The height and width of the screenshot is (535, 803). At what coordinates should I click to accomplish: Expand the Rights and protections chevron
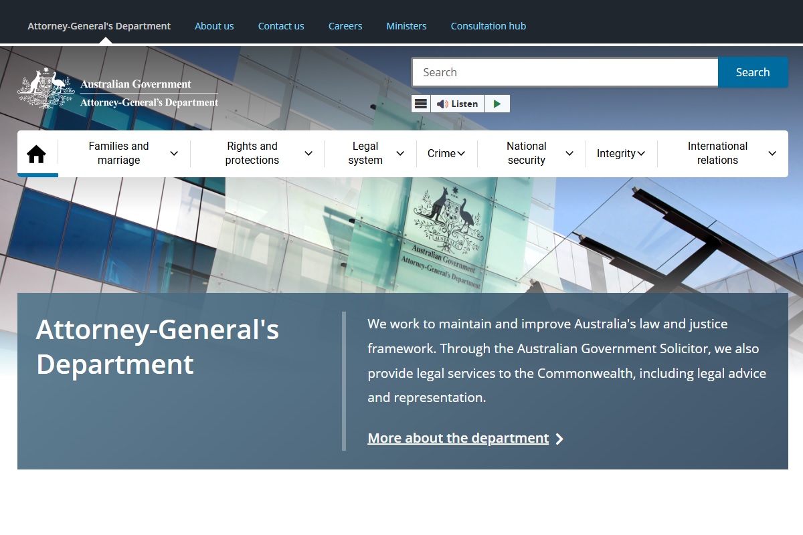pos(308,153)
